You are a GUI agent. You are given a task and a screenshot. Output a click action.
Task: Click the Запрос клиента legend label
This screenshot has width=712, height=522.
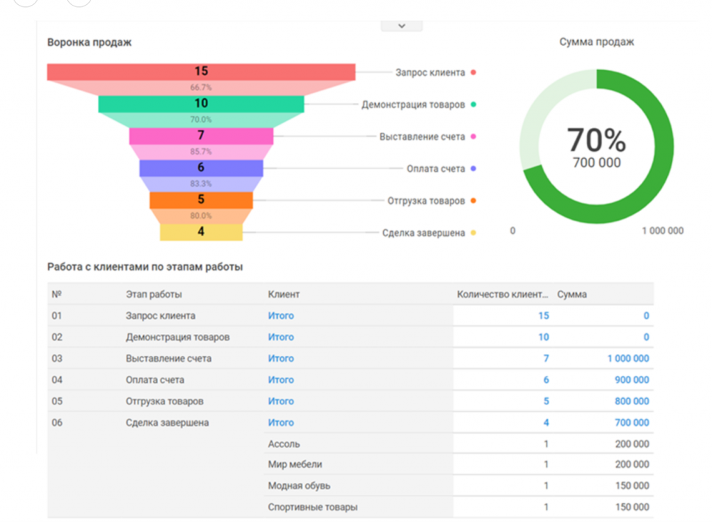point(430,73)
